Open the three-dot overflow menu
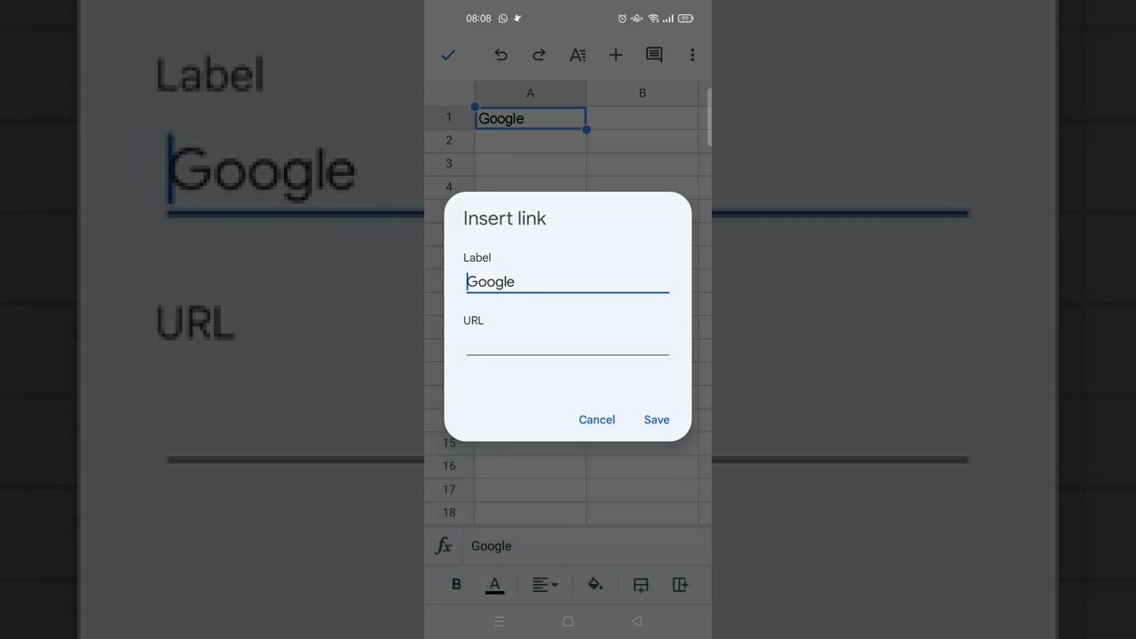Image resolution: width=1136 pixels, height=639 pixels. [692, 55]
